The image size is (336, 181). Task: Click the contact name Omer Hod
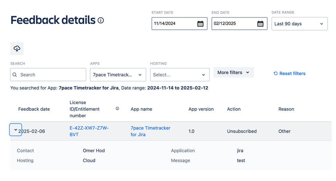[94, 150]
